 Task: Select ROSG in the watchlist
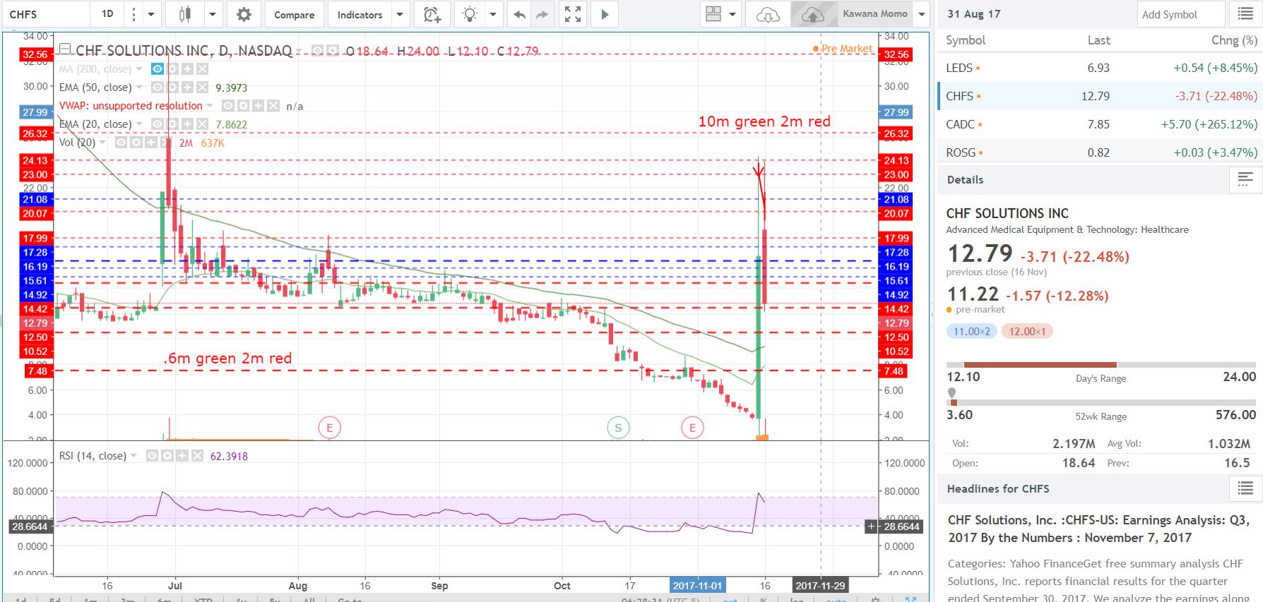pyautogui.click(x=1101, y=152)
